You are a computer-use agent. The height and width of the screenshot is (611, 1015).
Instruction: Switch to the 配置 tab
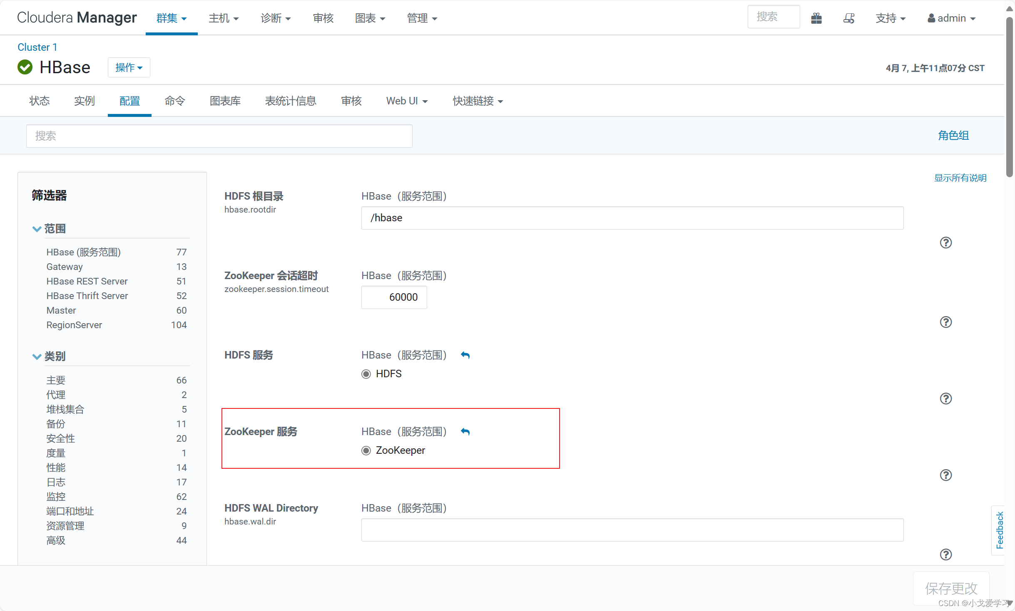[129, 101]
